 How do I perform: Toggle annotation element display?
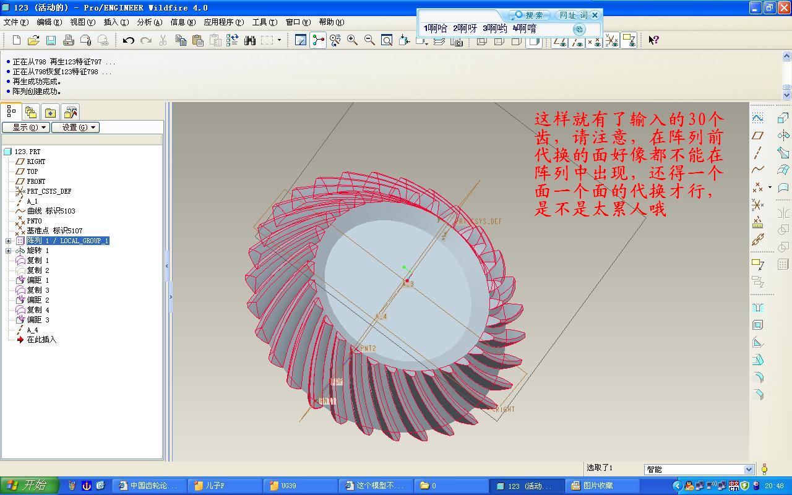point(629,41)
